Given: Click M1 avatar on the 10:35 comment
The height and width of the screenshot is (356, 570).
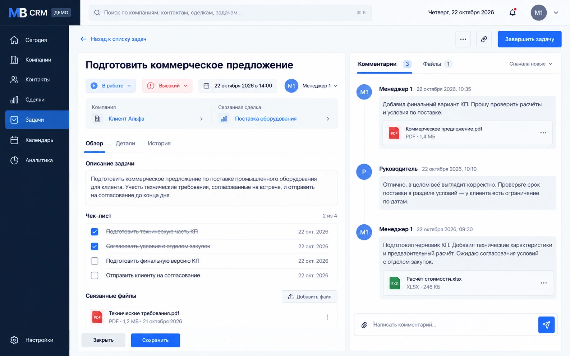Looking at the screenshot, I should [x=364, y=92].
